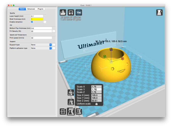Image resolution: width=172 pixels, height=127 pixels.
Task: Click the Fill Density field
Action: [41, 31]
